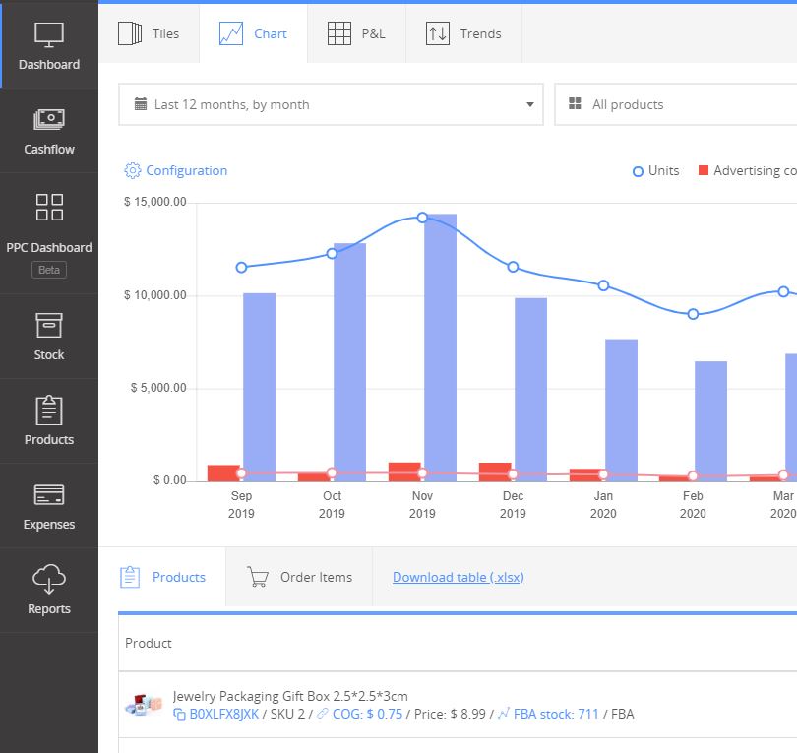Click the Nov 2019 units data point
Screen dimensions: 797x753
pos(422,218)
